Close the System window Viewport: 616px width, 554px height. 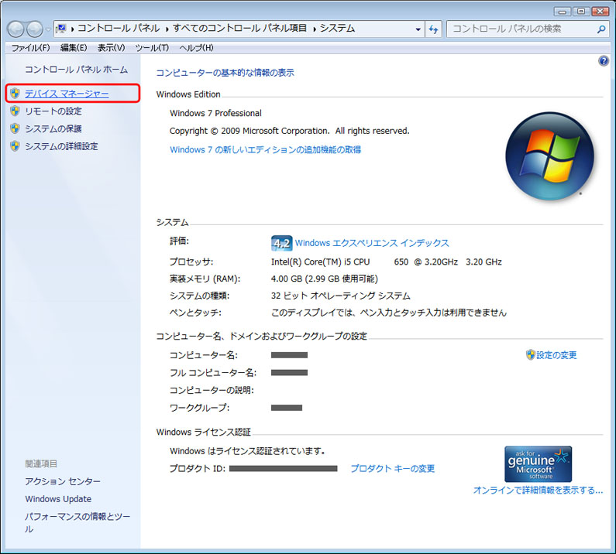601,12
